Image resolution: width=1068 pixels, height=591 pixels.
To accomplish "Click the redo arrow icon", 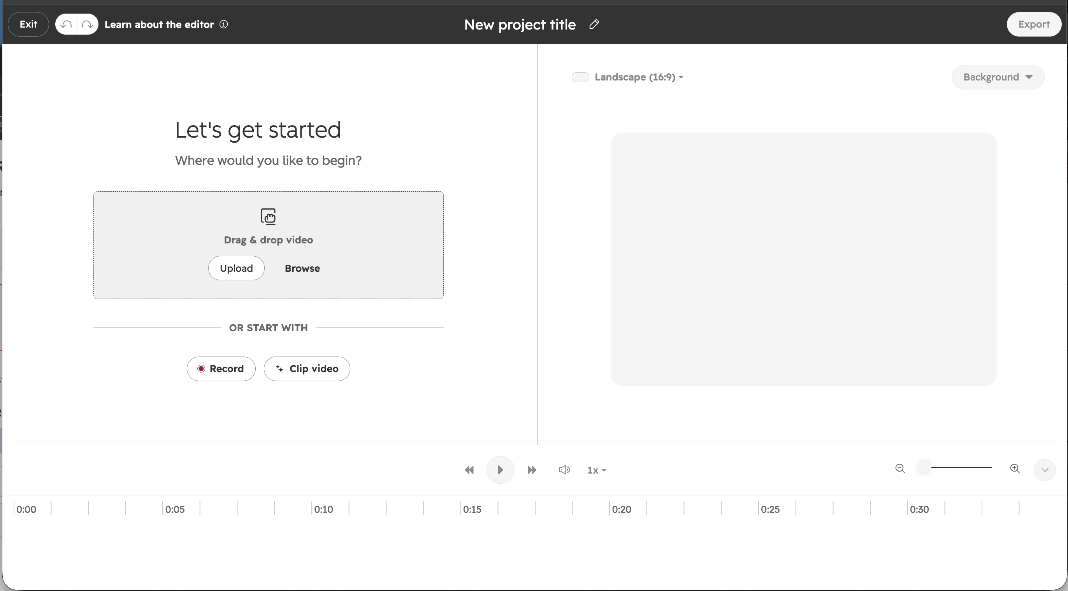I will pos(88,24).
